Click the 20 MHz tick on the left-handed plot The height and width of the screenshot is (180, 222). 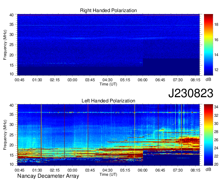click(11, 145)
